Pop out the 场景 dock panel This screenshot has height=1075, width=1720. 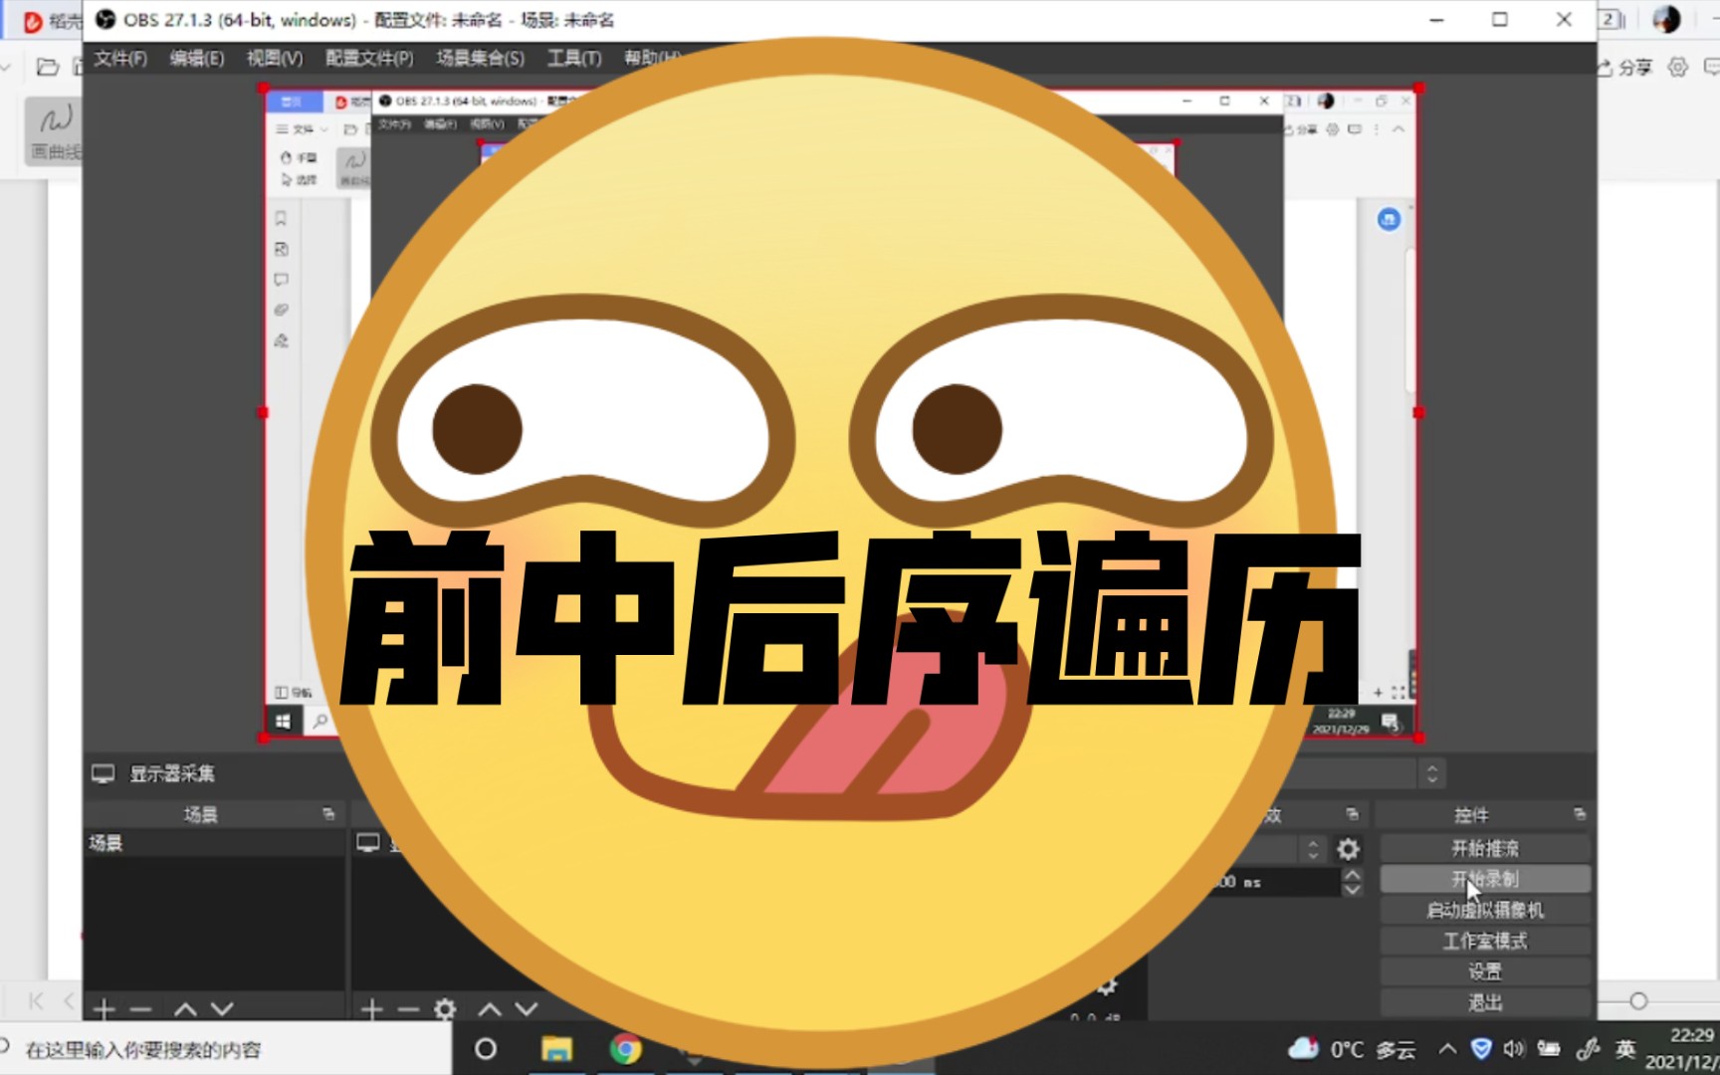point(328,814)
